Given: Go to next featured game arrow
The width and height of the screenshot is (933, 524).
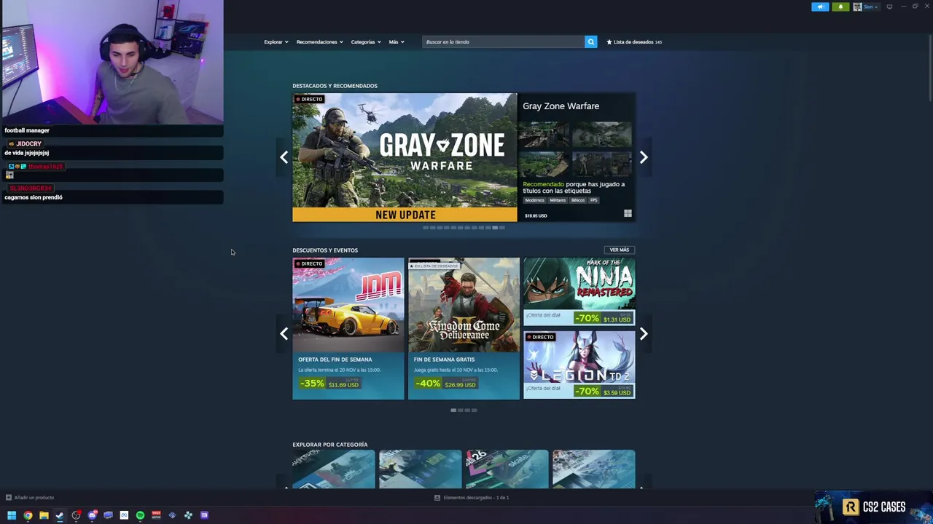Looking at the screenshot, I should pos(644,157).
